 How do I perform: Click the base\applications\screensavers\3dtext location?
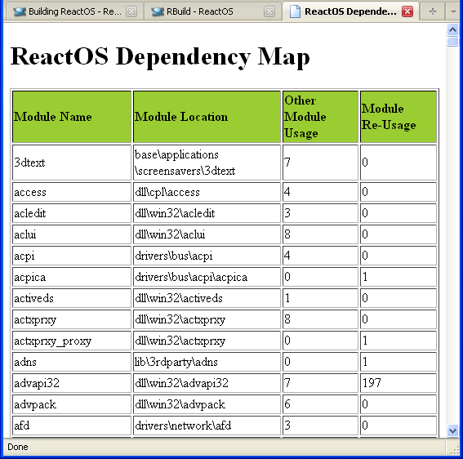tap(207, 163)
